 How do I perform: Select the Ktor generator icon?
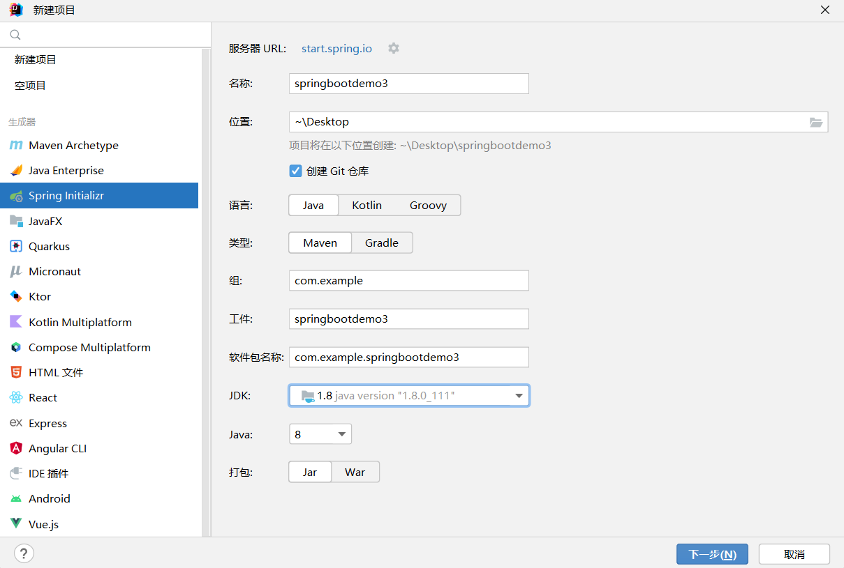16,296
